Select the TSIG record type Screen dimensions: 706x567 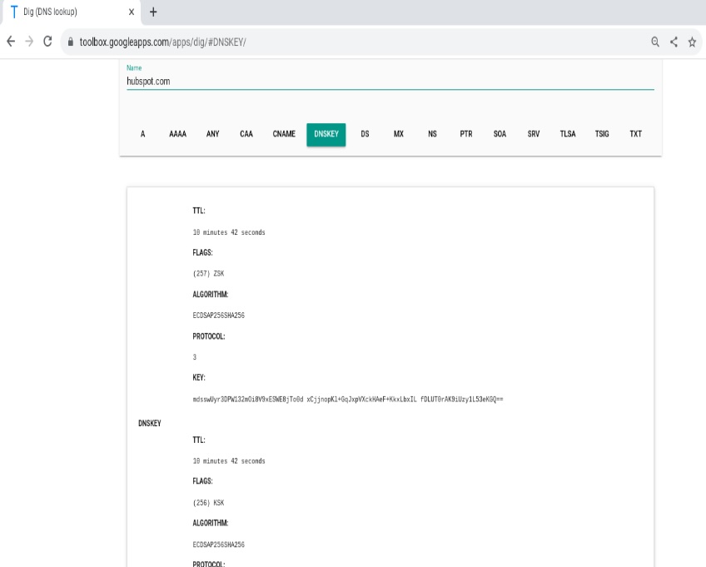click(602, 134)
